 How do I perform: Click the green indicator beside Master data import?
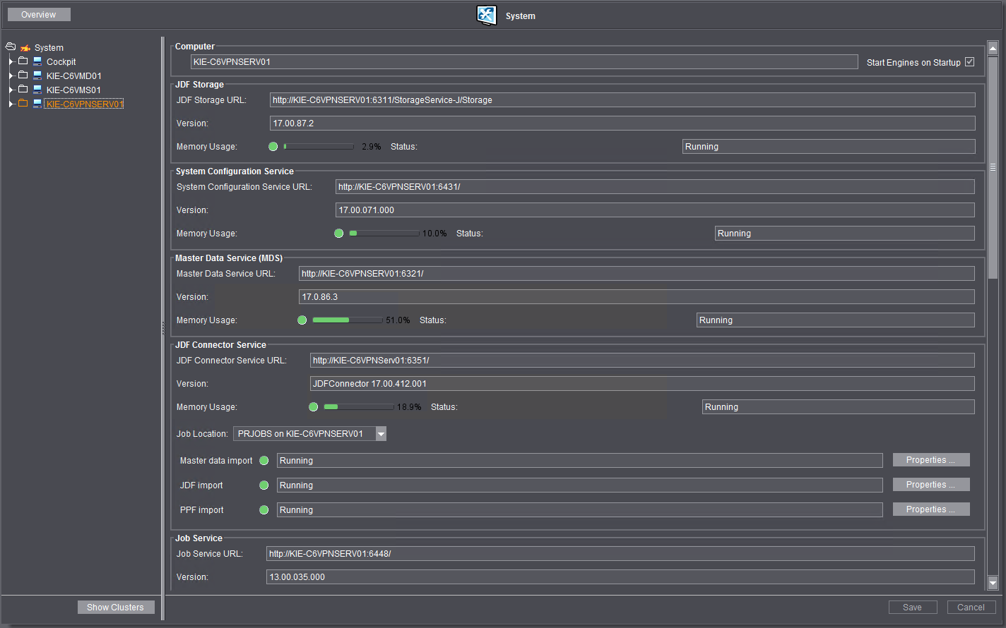(264, 460)
